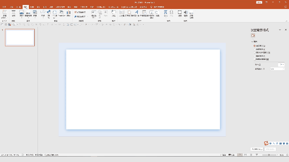Click the Pictures icon in ribbon
The height and width of the screenshot is (162, 289).
pos(22,13)
